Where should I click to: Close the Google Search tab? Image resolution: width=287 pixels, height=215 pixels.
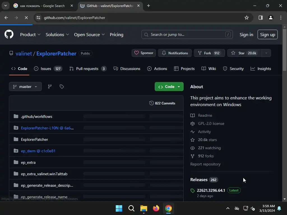pyautogui.click(x=72, y=6)
